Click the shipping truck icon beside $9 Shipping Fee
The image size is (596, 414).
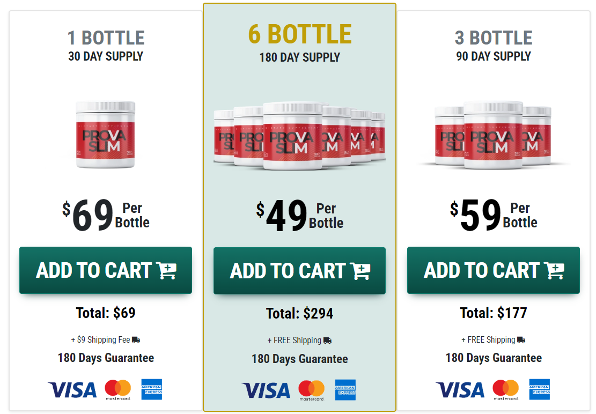(x=136, y=339)
